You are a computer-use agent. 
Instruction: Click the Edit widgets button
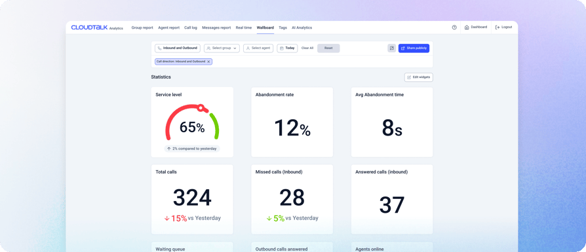(419, 77)
